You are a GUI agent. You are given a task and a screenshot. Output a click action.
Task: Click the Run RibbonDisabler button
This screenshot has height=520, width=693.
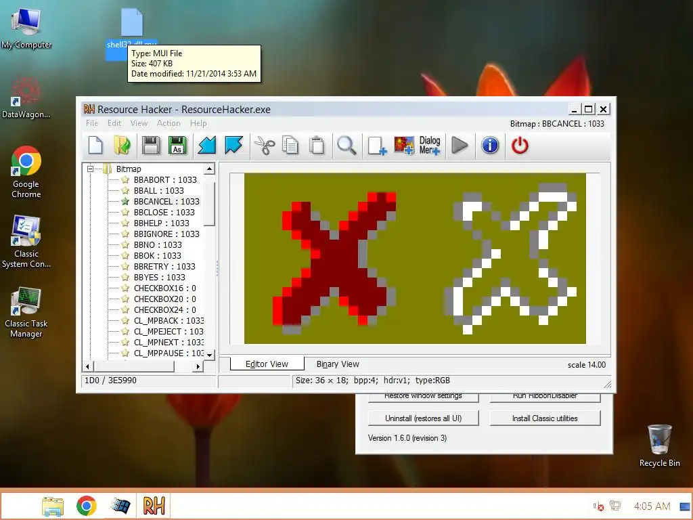coord(545,397)
